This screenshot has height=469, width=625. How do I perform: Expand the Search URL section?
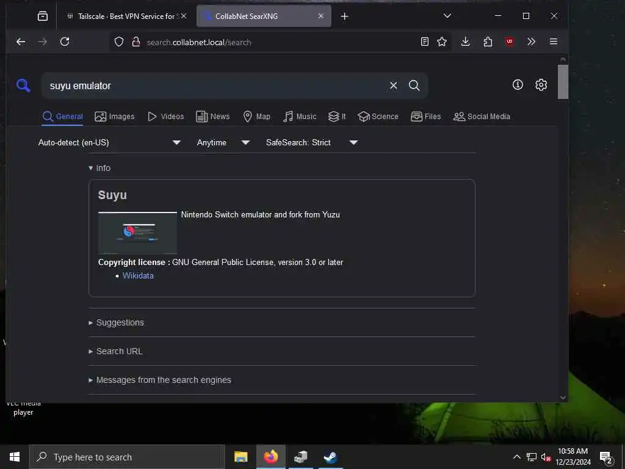click(115, 351)
